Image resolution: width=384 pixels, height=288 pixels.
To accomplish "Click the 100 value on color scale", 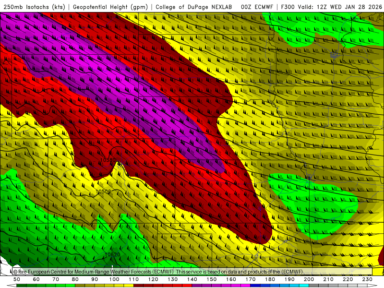I will point(114,279).
